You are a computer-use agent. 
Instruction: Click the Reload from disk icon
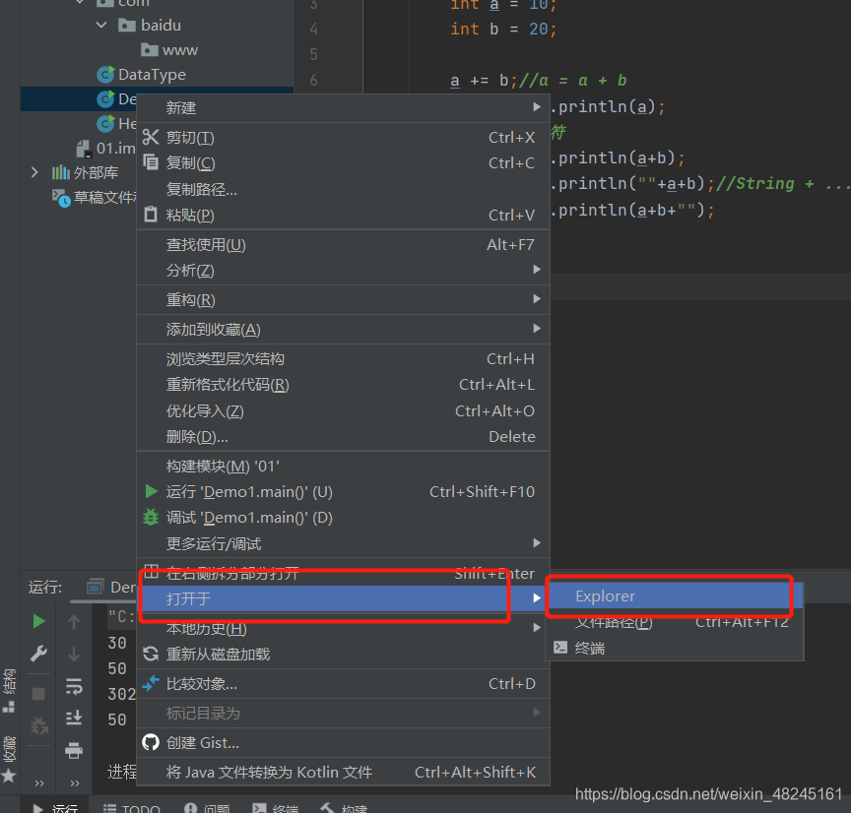(x=151, y=654)
